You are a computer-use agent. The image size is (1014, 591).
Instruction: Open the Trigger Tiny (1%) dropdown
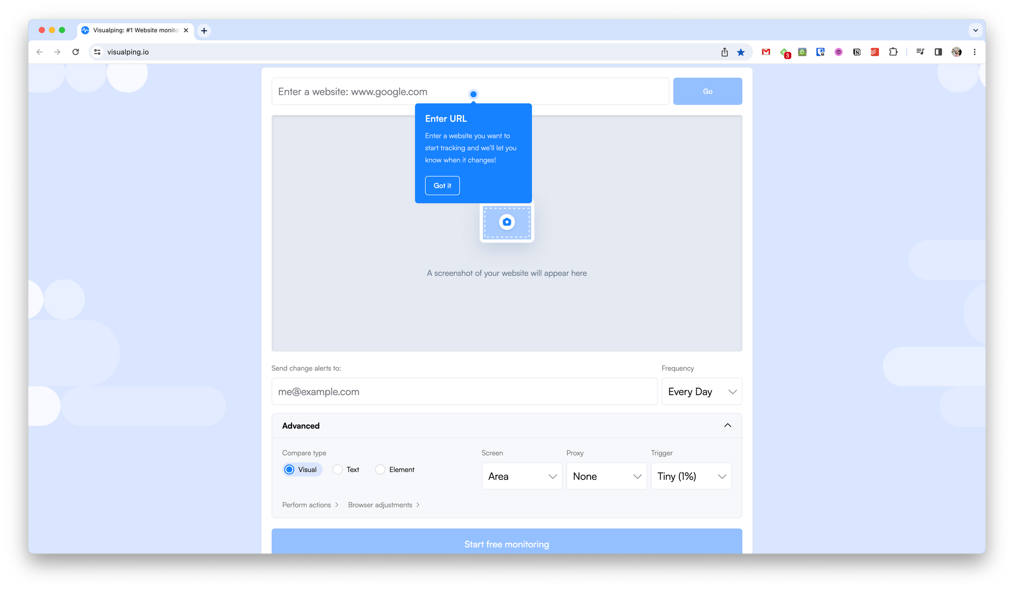[x=691, y=476]
